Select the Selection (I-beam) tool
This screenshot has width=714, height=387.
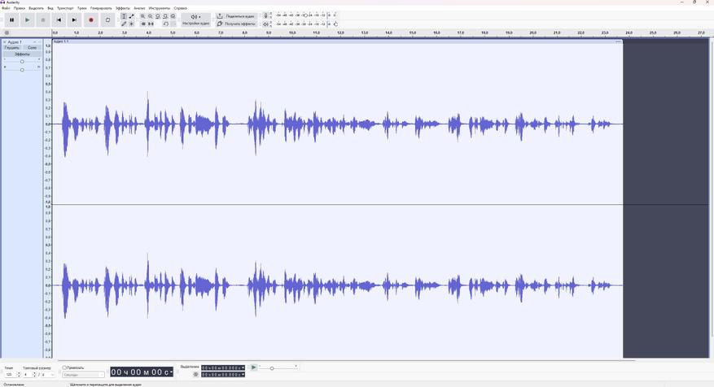[x=124, y=16]
